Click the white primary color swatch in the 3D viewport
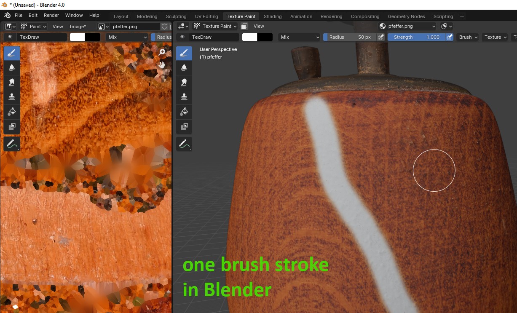Viewport: 517px width, 313px height. pos(249,37)
